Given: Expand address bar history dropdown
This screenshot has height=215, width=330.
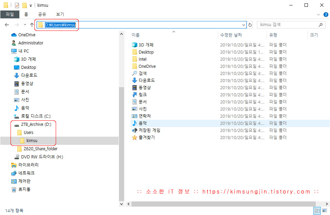Looking at the screenshot, I should (244, 25).
